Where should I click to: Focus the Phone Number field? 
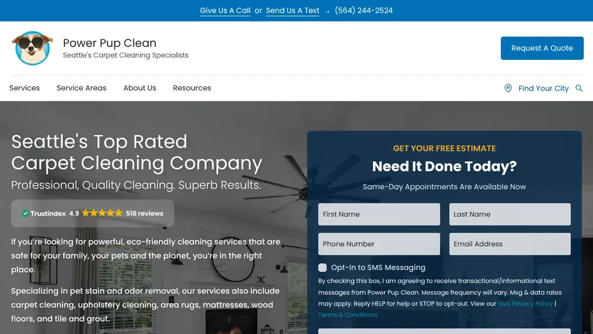click(379, 244)
